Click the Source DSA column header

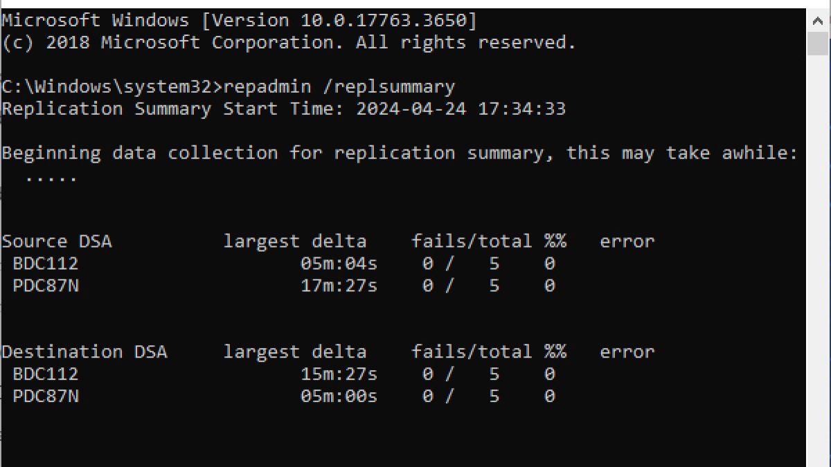pos(57,241)
